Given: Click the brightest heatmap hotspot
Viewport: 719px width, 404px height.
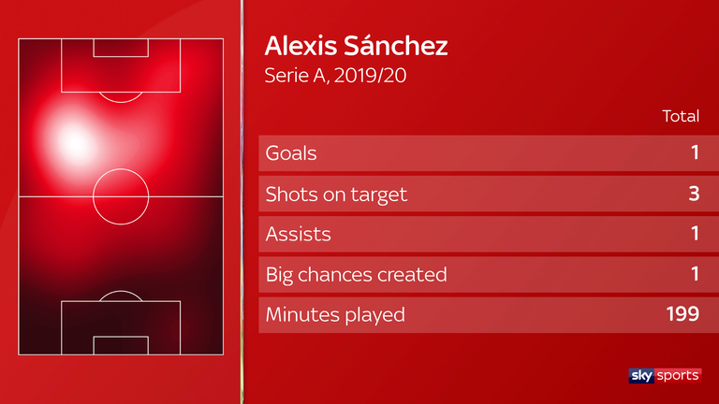Looking at the screenshot, I should (73, 143).
